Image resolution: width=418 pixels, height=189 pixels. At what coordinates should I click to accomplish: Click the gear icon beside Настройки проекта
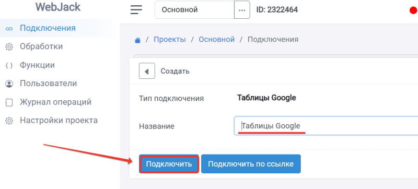point(9,121)
